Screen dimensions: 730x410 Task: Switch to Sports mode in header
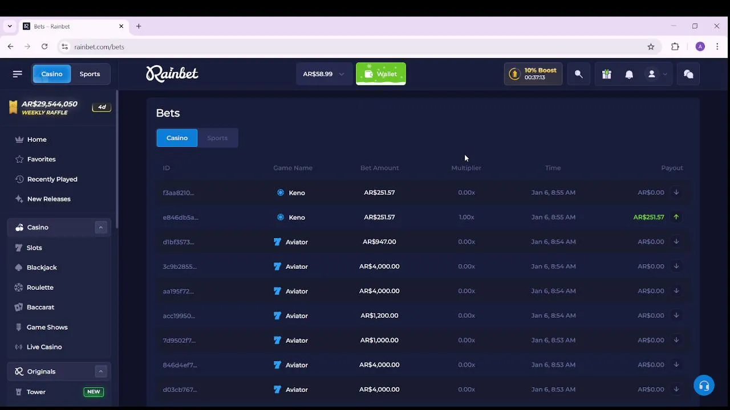[90, 74]
